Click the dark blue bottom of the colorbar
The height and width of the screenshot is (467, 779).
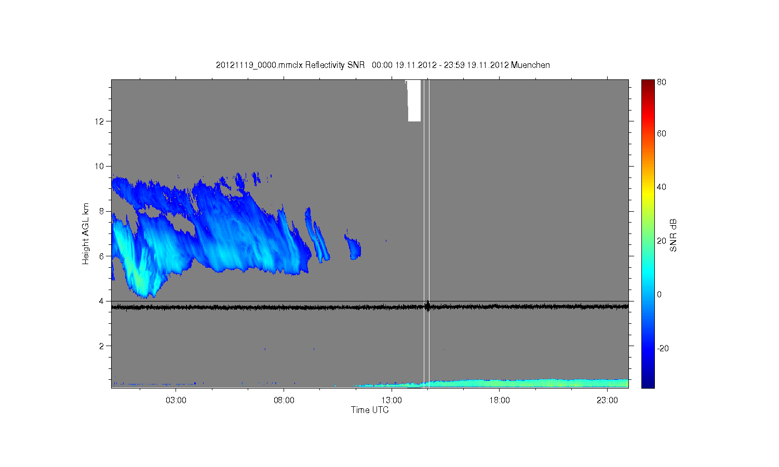coord(648,383)
